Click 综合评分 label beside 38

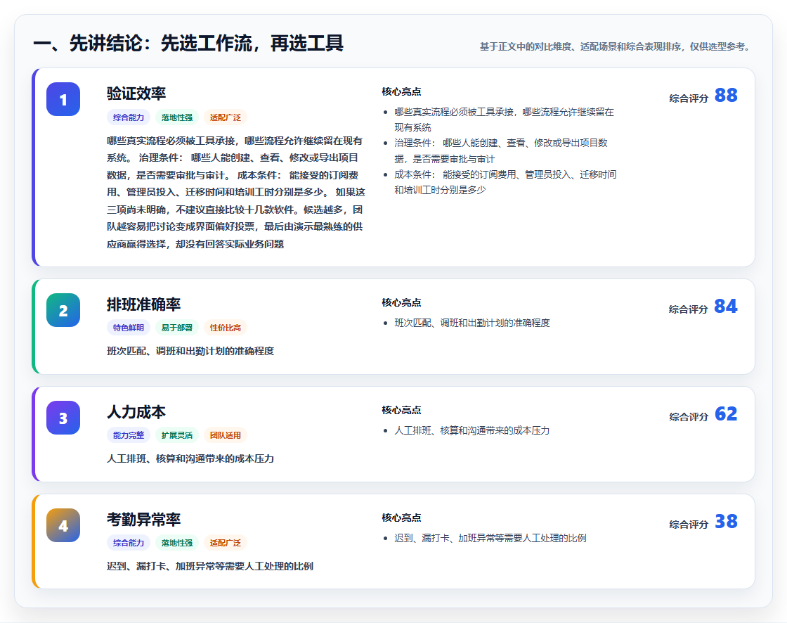[689, 524]
